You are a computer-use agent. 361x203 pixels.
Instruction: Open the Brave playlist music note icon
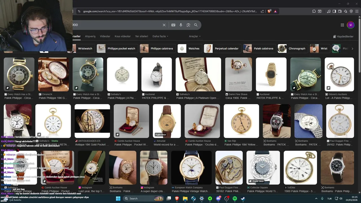point(329,11)
